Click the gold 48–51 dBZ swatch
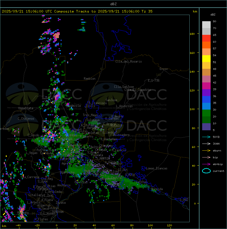 206,66
